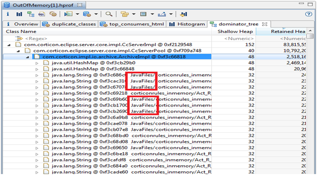This screenshot has width=317, height=175.
Task: Expand the String @ 0xf3c68bd0 node
Action: 37,135
